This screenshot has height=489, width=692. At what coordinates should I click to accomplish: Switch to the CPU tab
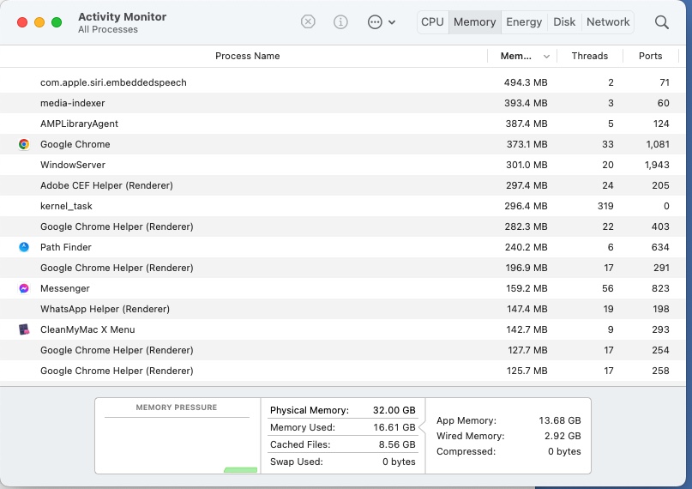[x=432, y=22]
